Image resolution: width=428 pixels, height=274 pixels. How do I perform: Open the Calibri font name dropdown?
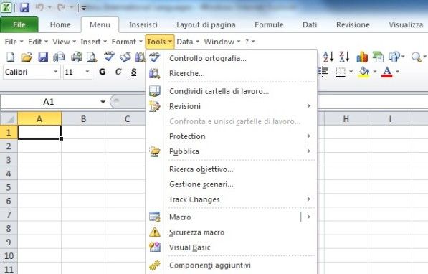[56, 72]
